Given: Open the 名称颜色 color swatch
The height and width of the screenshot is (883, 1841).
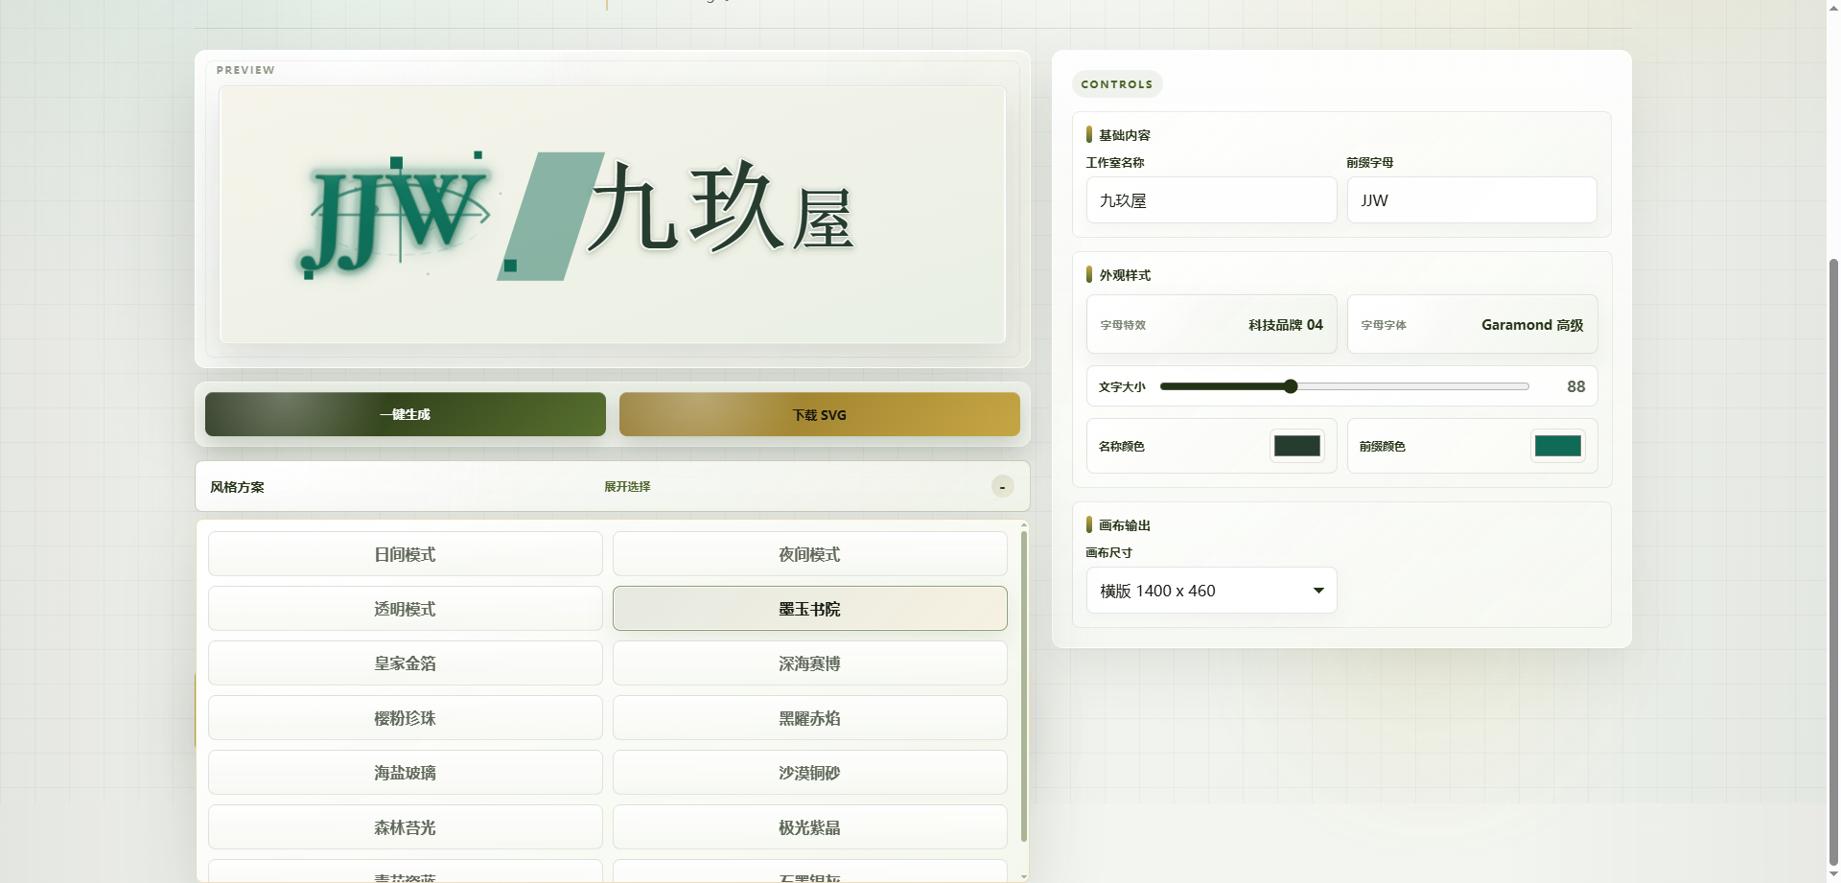Looking at the screenshot, I should (x=1297, y=446).
